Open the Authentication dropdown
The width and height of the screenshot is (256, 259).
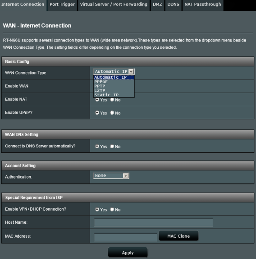(111, 175)
